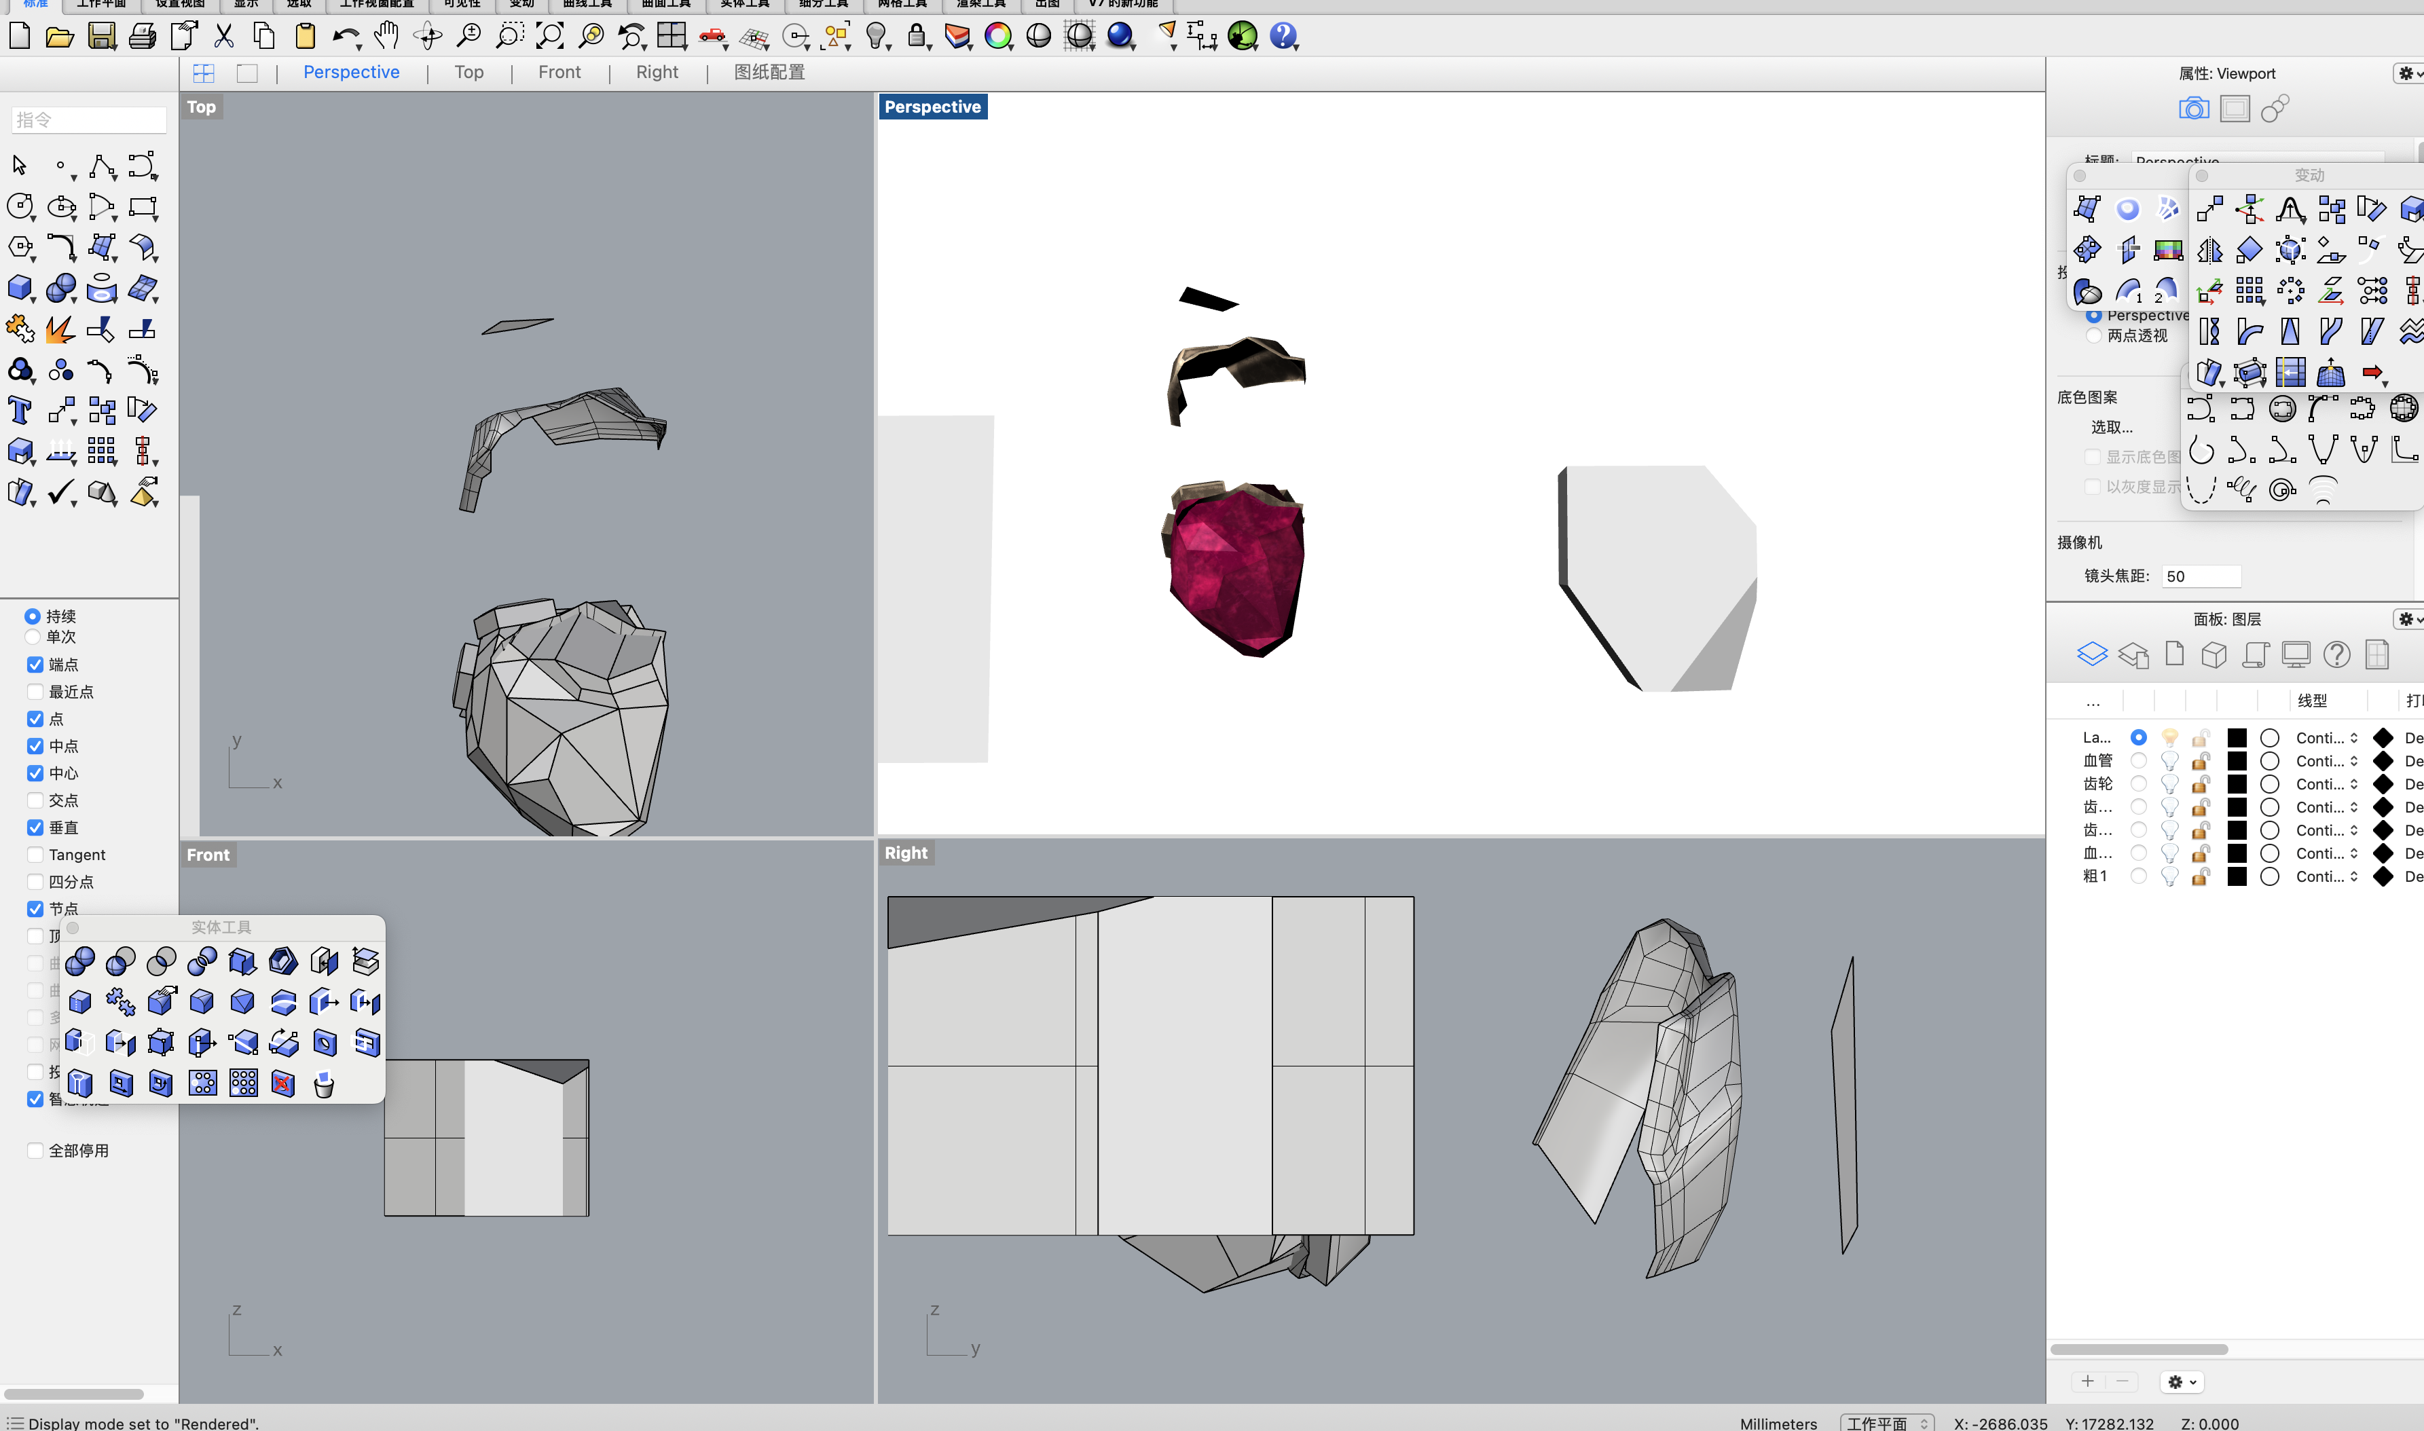Click the Print icon in toolbar
This screenshot has height=1431, width=2424.
point(143,37)
